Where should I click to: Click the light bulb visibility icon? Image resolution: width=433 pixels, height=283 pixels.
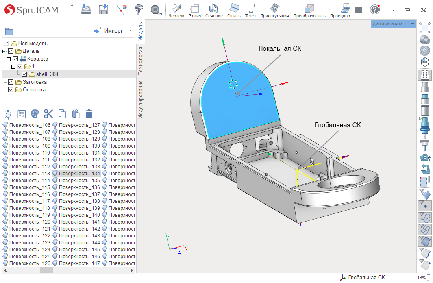pyautogui.click(x=8, y=114)
